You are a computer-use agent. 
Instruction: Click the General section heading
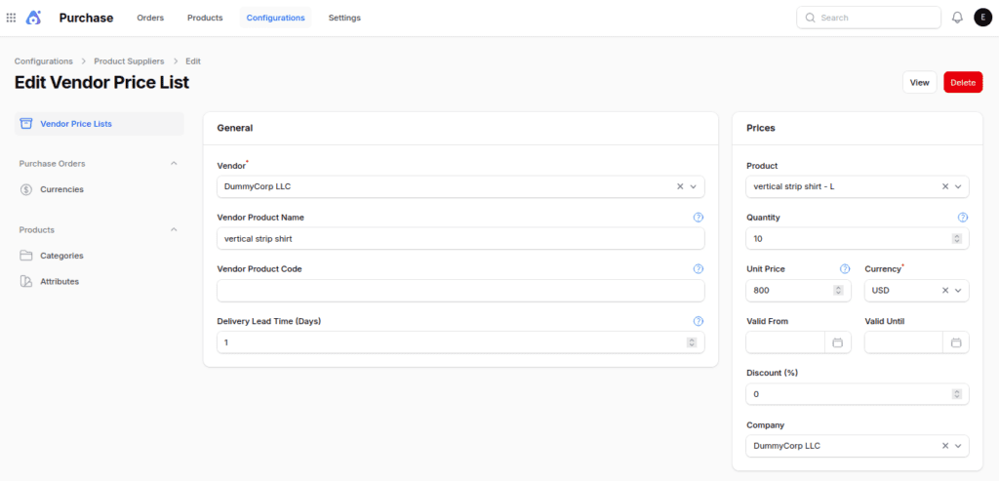click(235, 128)
